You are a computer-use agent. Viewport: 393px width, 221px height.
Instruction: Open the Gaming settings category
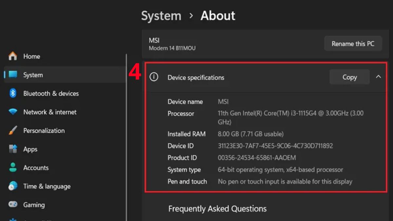65,205
